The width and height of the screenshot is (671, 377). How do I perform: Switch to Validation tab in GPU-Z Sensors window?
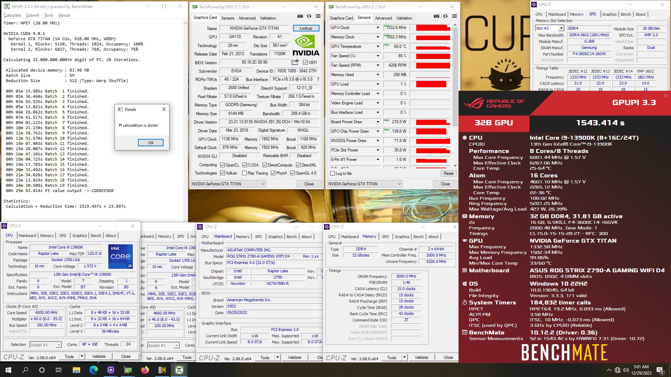pos(404,18)
